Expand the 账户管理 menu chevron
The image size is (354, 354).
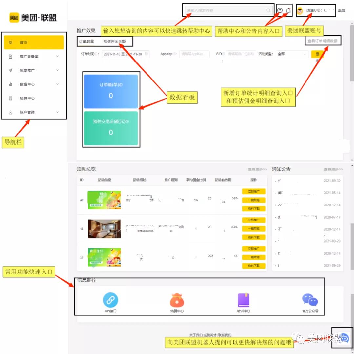click(x=57, y=112)
